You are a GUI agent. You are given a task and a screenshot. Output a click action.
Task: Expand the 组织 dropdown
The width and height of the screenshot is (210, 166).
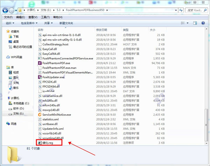(10, 23)
